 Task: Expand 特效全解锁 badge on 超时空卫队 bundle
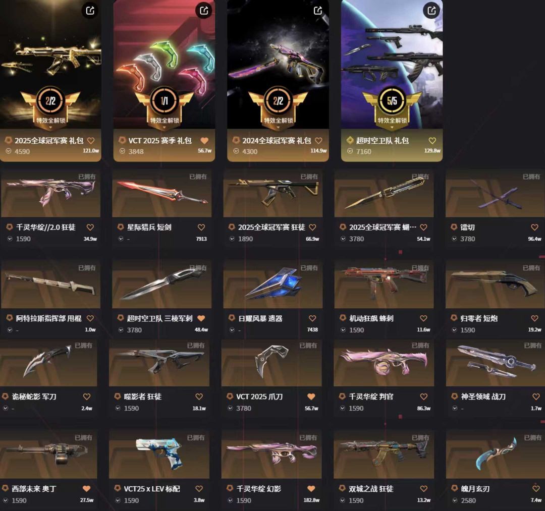point(392,121)
